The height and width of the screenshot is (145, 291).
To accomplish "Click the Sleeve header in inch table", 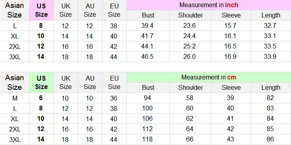I will click(231, 15).
